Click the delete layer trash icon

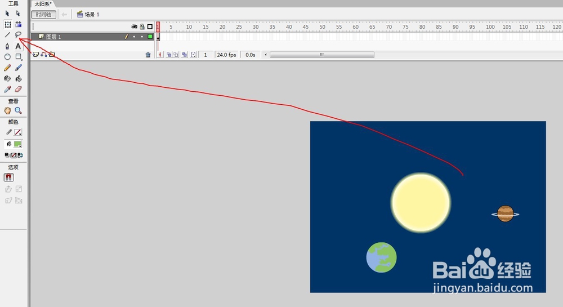(148, 55)
